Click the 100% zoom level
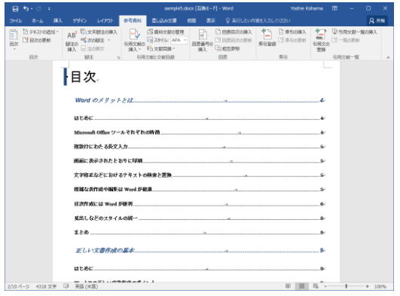Image resolution: width=400 pixels, height=296 pixels. (380, 286)
